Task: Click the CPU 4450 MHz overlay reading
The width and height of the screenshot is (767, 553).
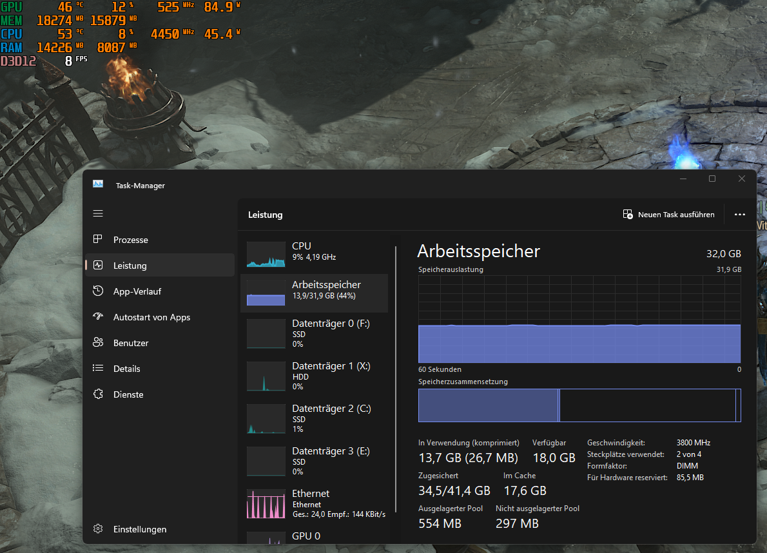Action: (x=172, y=34)
